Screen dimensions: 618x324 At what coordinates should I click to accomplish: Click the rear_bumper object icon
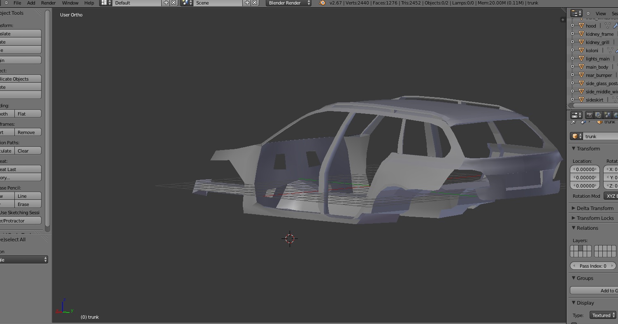pos(581,75)
